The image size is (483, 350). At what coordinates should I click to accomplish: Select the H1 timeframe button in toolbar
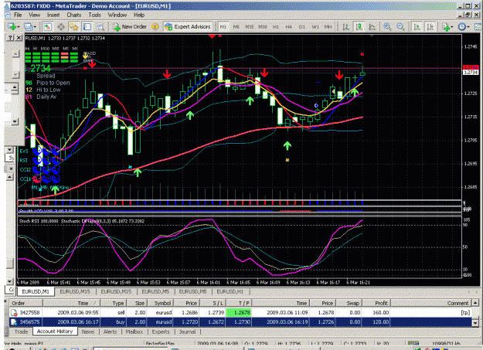tap(276, 27)
